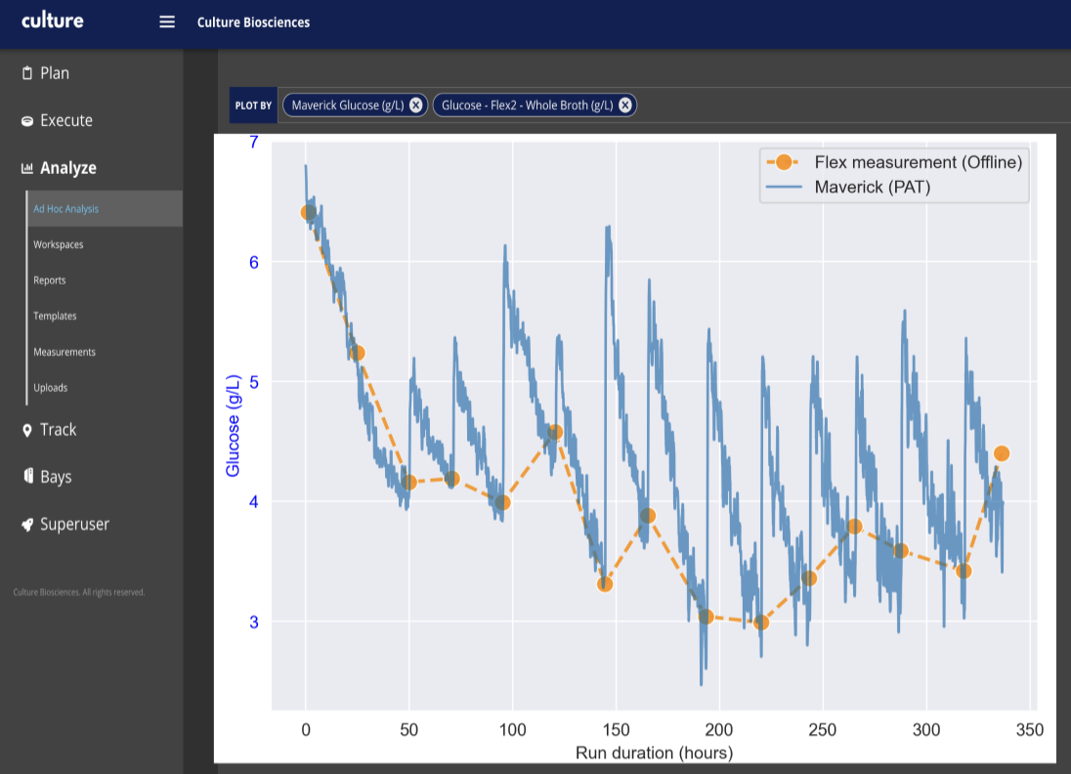Open Measurements submenu item

(x=64, y=352)
